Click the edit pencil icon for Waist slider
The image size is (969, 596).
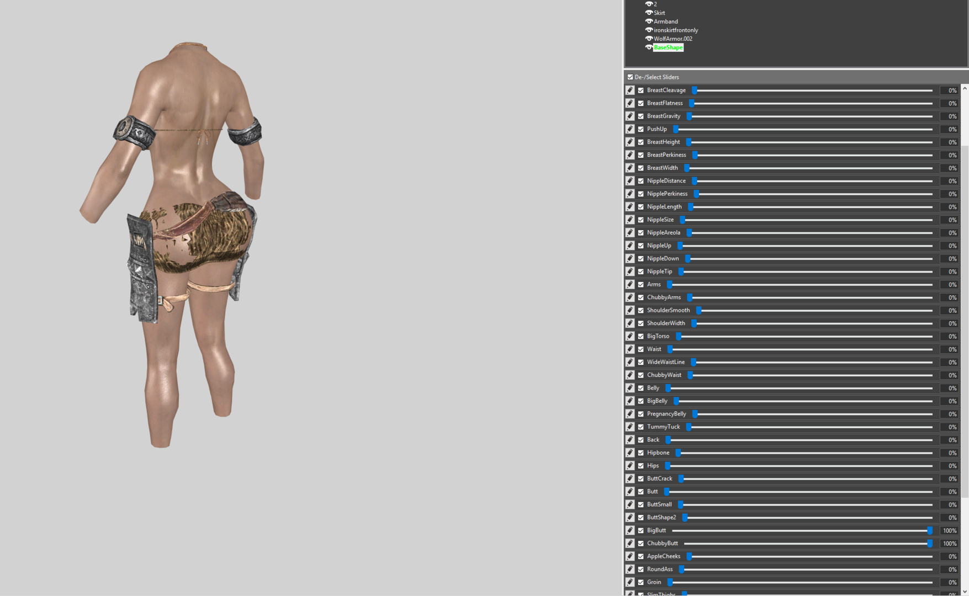pos(630,349)
